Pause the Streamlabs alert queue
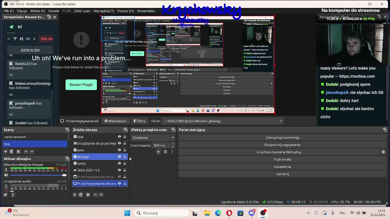This screenshot has height=219, width=390. point(21,39)
